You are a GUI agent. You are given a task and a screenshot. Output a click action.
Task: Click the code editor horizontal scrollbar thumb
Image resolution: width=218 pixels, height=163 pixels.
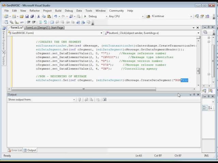coord(83,89)
